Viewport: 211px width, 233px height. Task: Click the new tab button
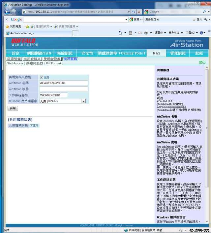pyautogui.click(x=75, y=33)
